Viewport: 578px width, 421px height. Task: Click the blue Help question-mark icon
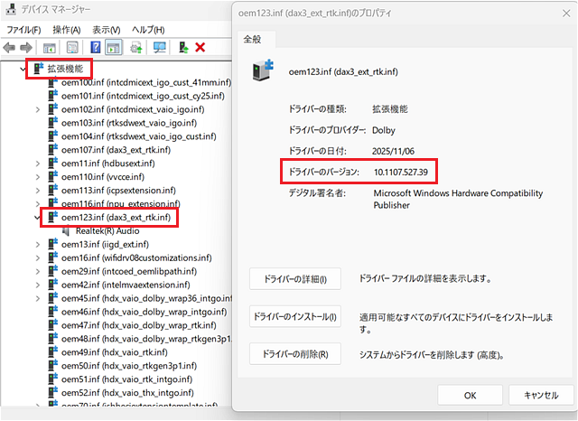(95, 48)
